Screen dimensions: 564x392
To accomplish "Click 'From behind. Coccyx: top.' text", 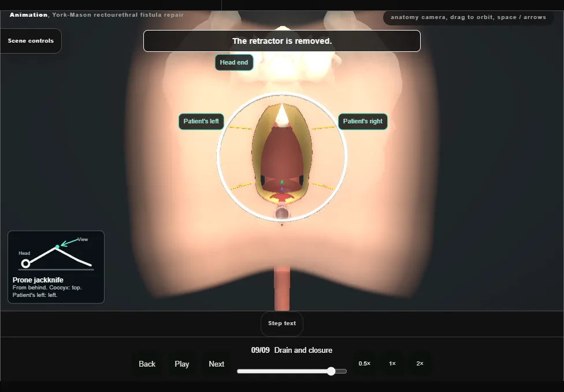I will coord(47,288).
